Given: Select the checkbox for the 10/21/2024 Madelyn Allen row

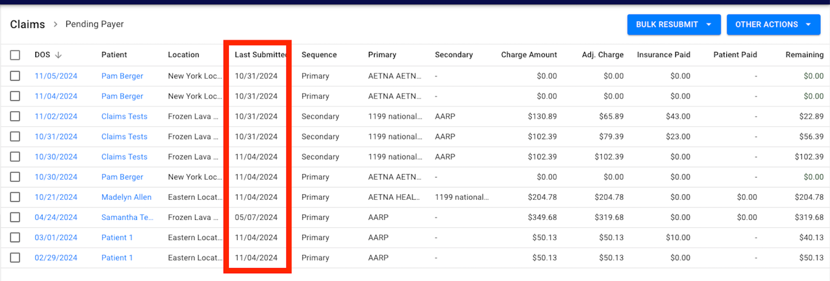Looking at the screenshot, I should (x=15, y=197).
